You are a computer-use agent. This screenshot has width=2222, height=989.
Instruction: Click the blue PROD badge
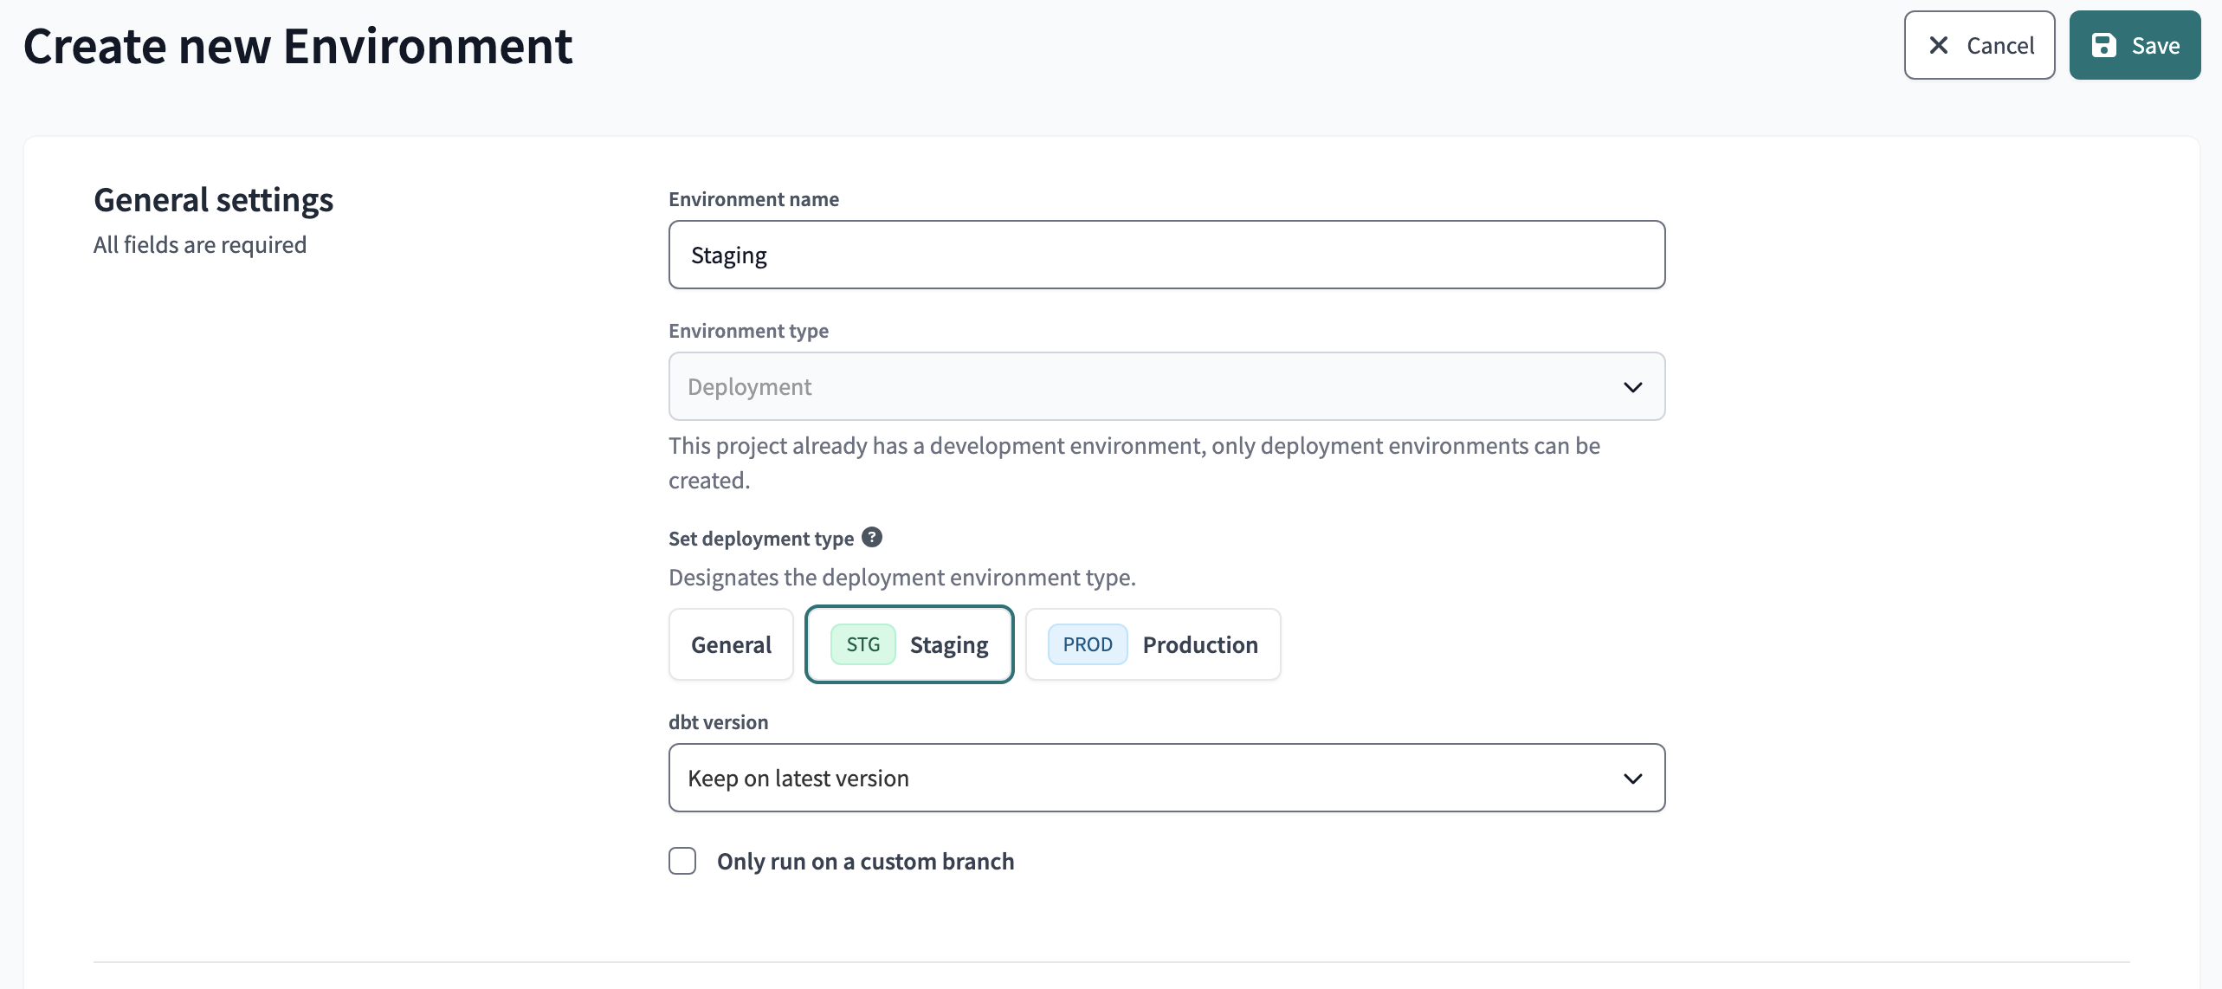pos(1088,644)
